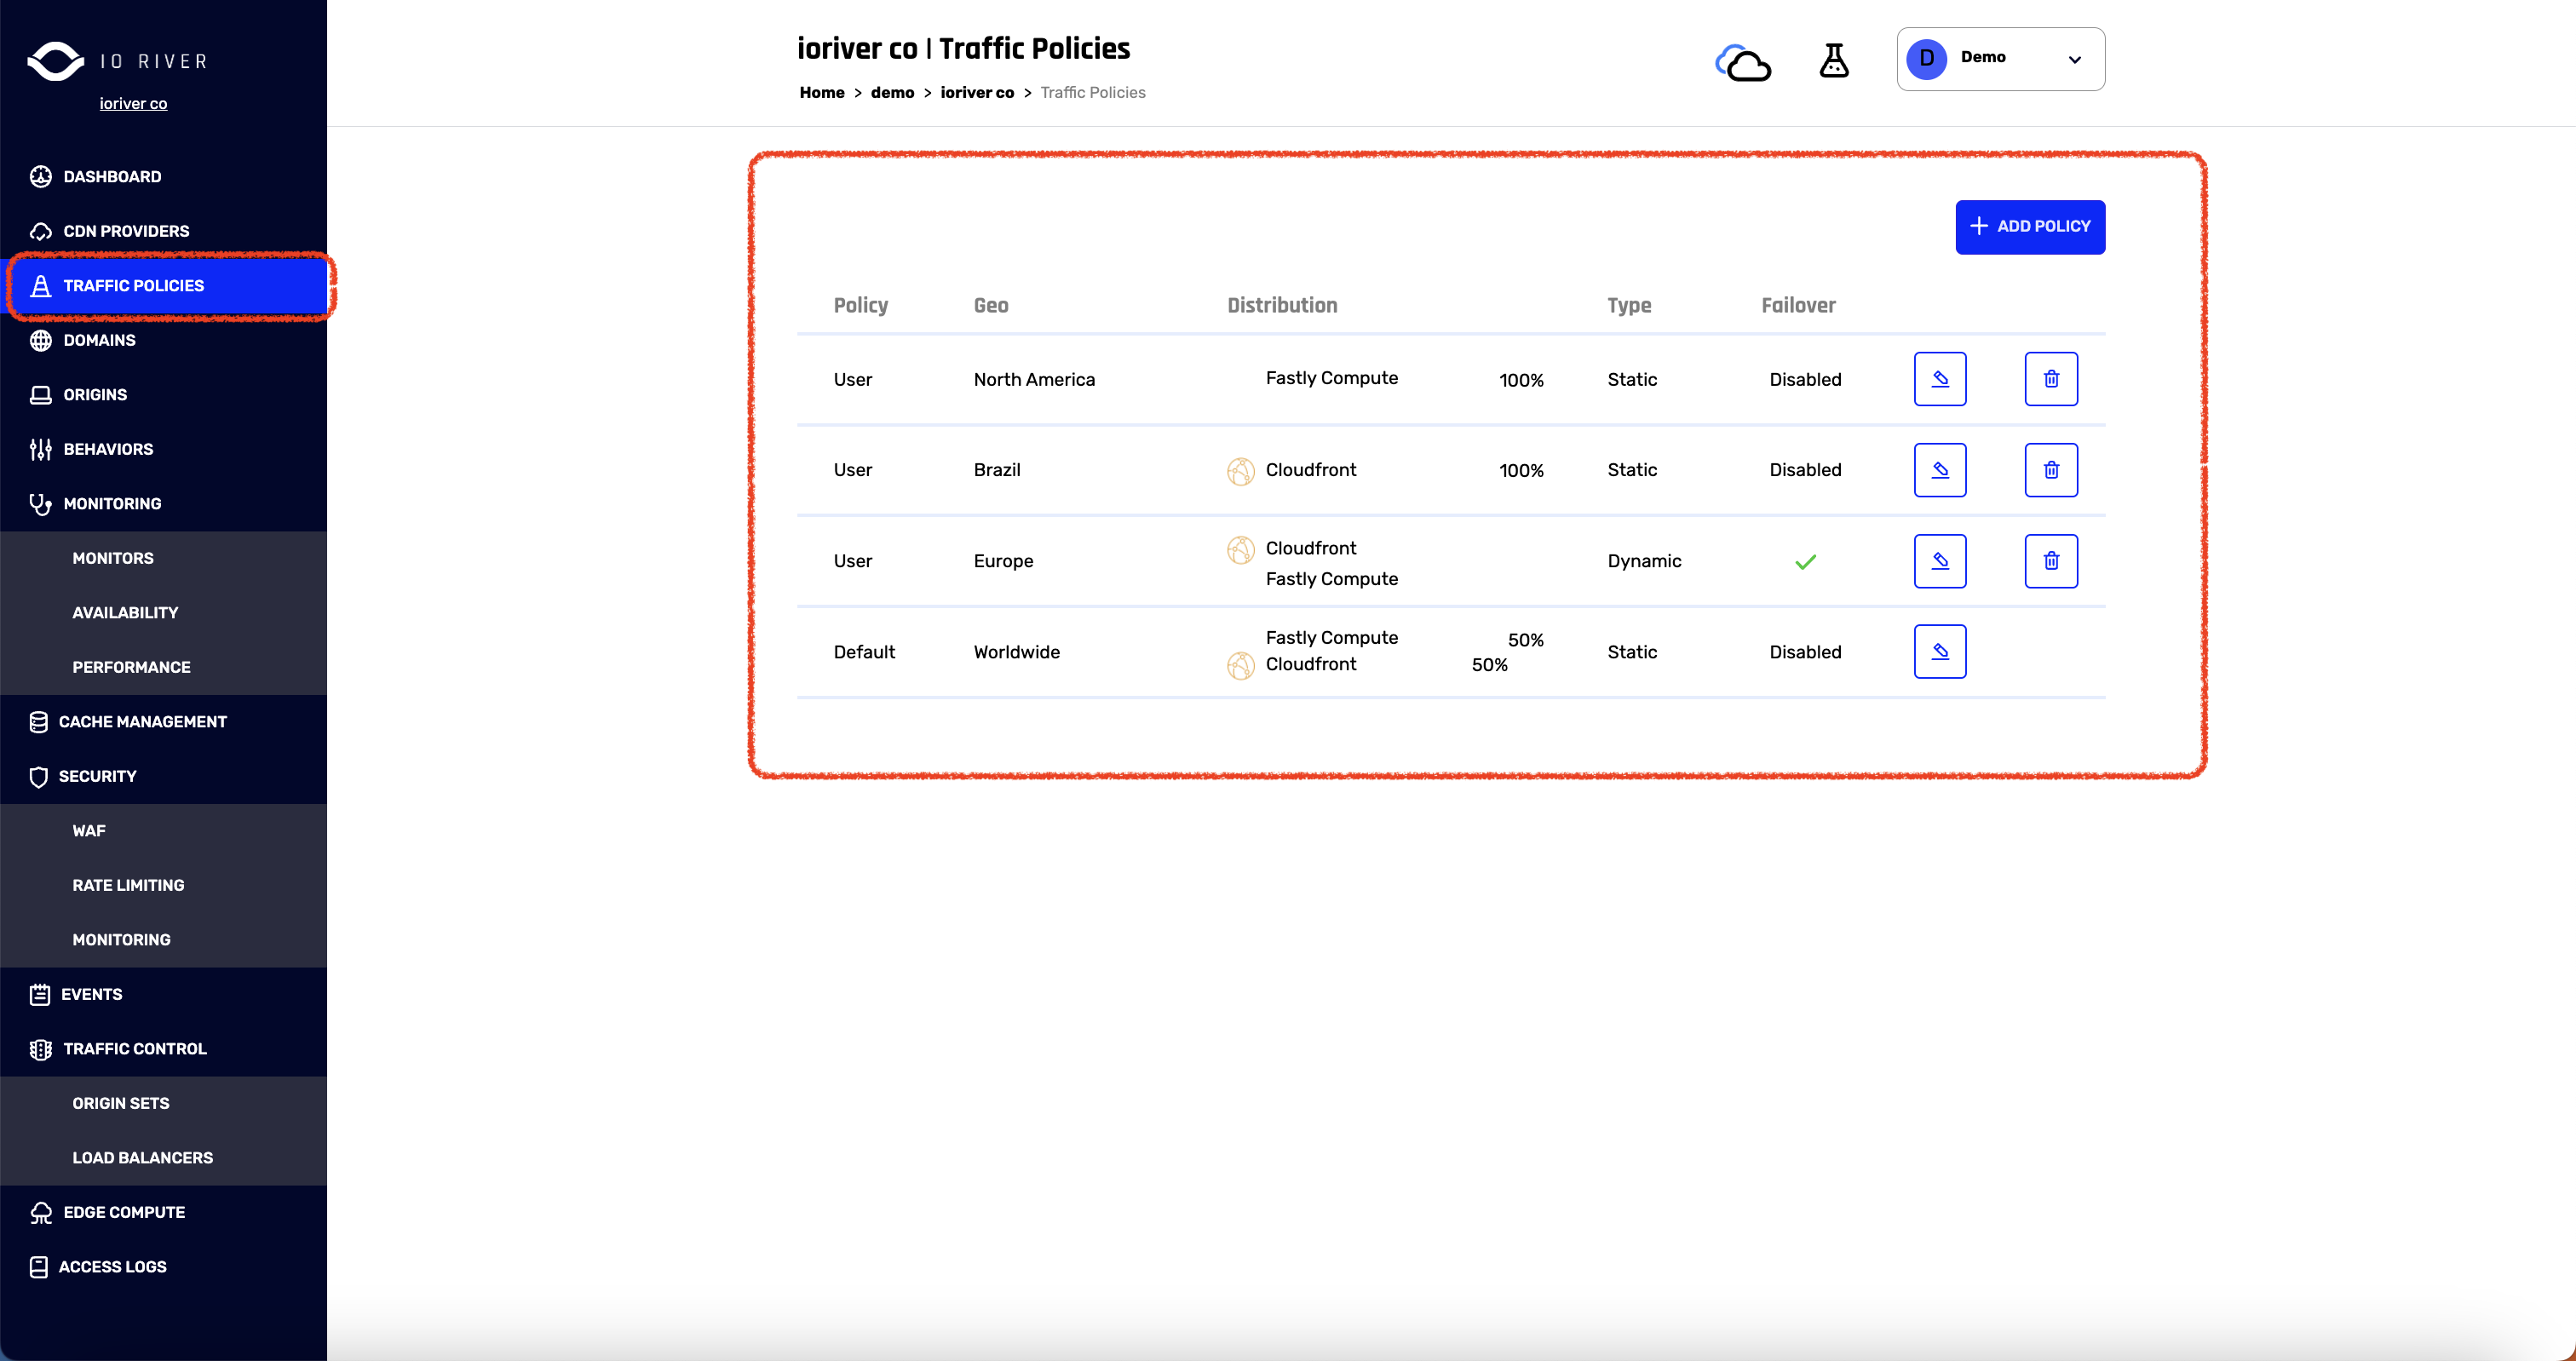Click the "Dynamic" type cell
Viewport: 2576px width, 1361px height.
click(1644, 561)
